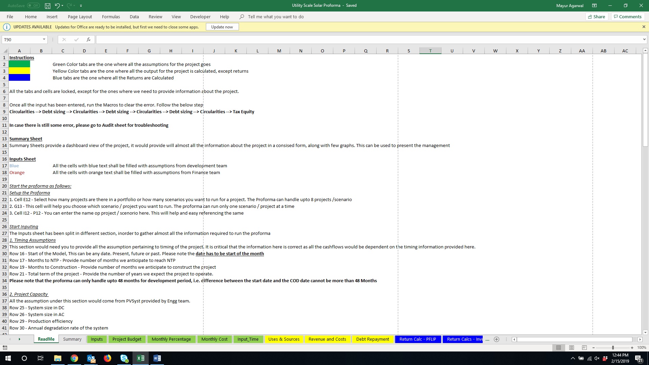Click the next sheet navigation arrow
This screenshot has width=649, height=365.
[19, 339]
